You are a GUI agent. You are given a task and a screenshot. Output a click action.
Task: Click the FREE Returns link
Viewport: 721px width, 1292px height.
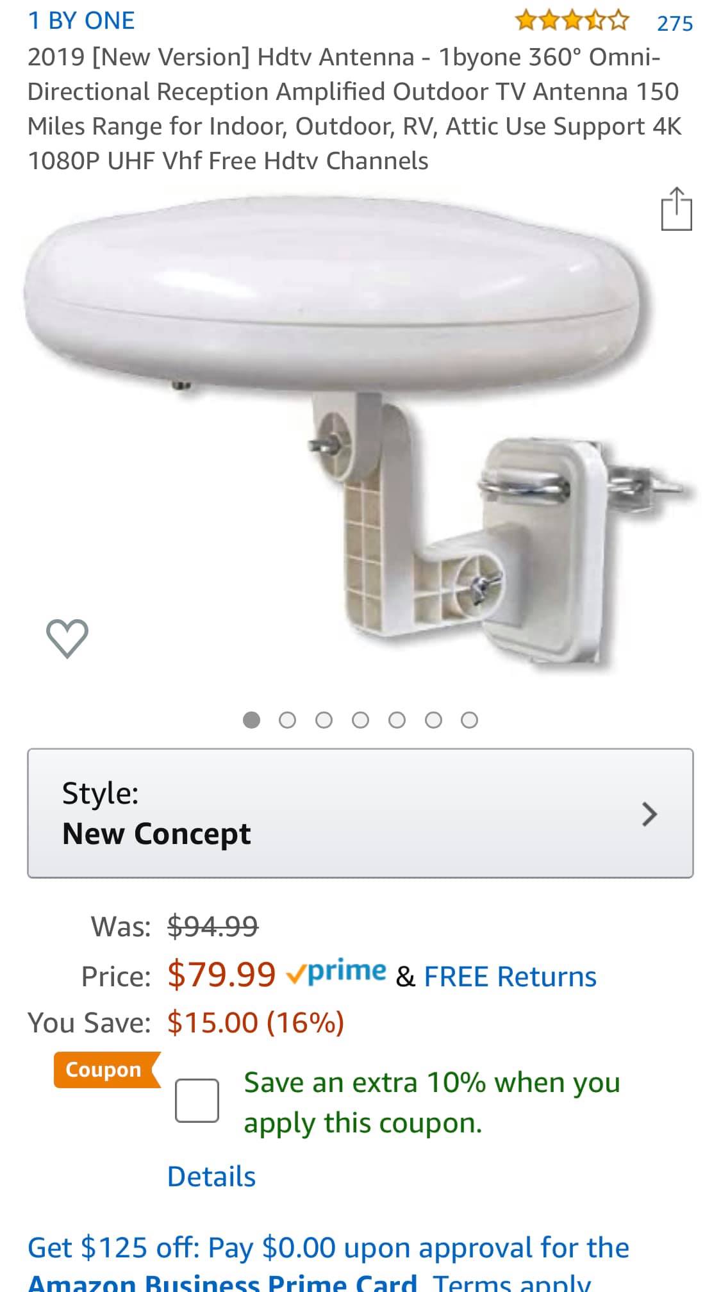click(510, 977)
